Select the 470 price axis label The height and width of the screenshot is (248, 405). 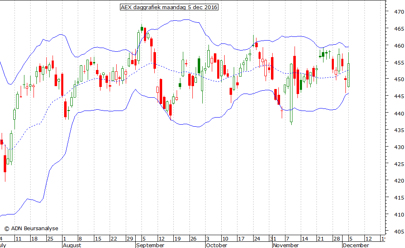(399, 12)
